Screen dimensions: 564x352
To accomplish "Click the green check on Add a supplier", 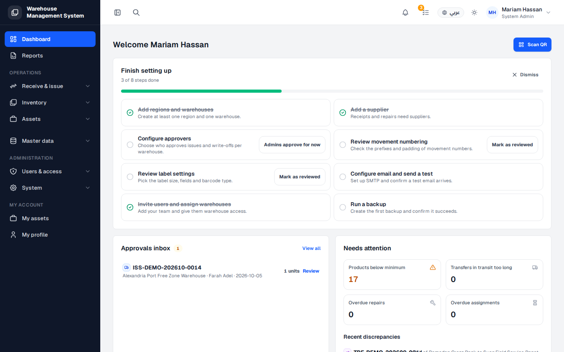I will [x=343, y=113].
